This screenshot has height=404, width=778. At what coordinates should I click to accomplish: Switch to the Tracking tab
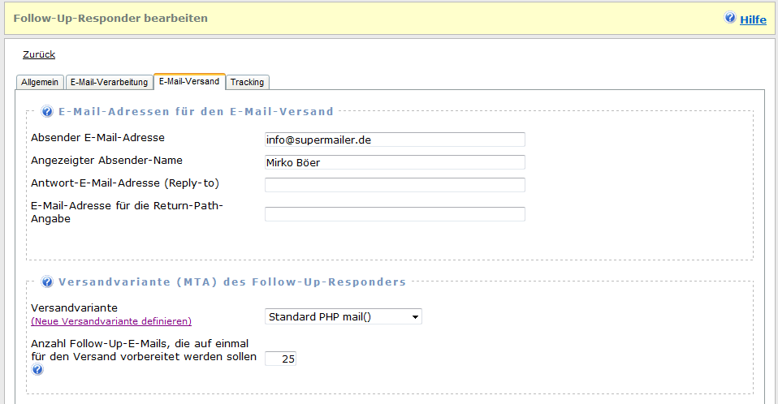(247, 82)
